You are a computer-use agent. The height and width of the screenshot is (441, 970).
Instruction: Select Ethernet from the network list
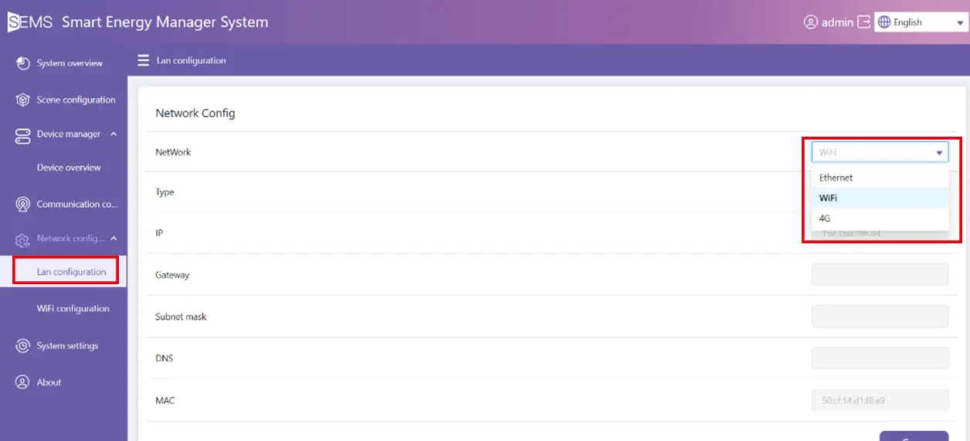tap(836, 178)
